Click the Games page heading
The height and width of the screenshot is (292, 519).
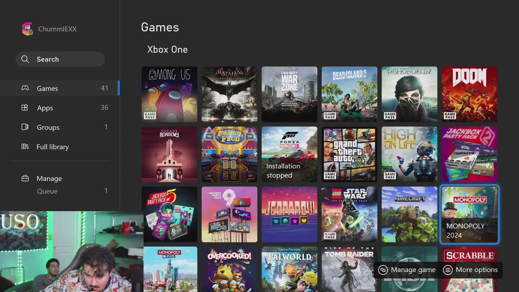coord(160,27)
